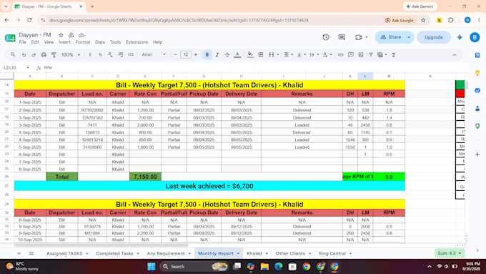This screenshot has height=274, width=486.
Task: Increase font size with plus button
Action: [196, 54]
